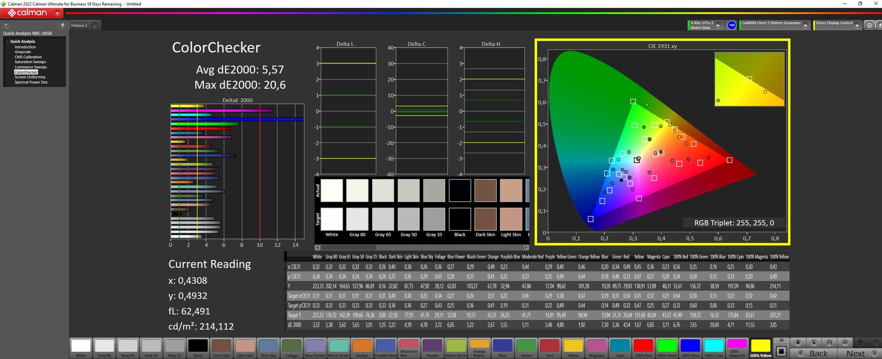The image size is (882, 359).
Task: Expand the small arrow above pattern icon
Action: (x=780, y=341)
